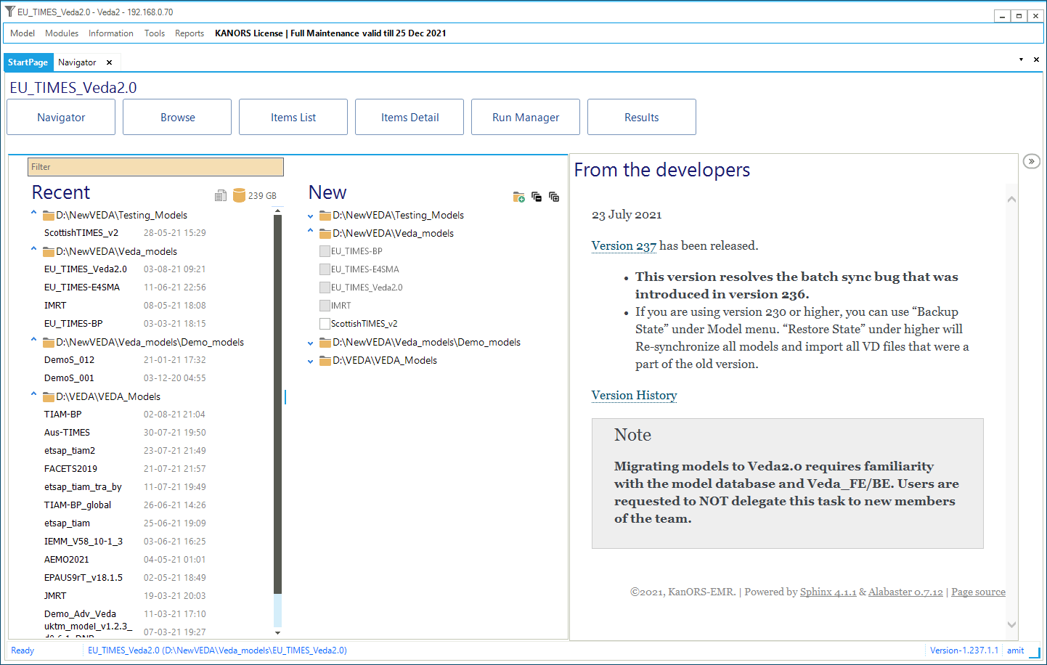Open the Page source link
This screenshot has width=1047, height=665.
tap(978, 592)
